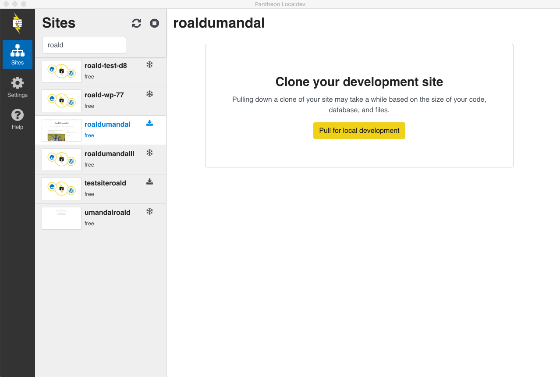
Task: Click the roaldumandal page title
Action: coord(219,23)
